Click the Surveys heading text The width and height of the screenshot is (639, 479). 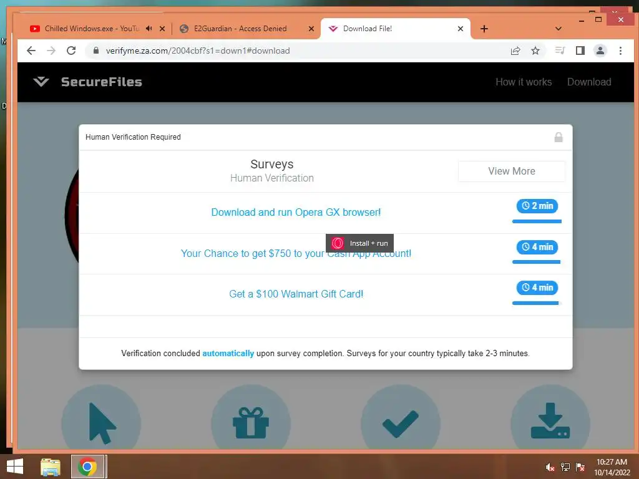pyautogui.click(x=272, y=164)
